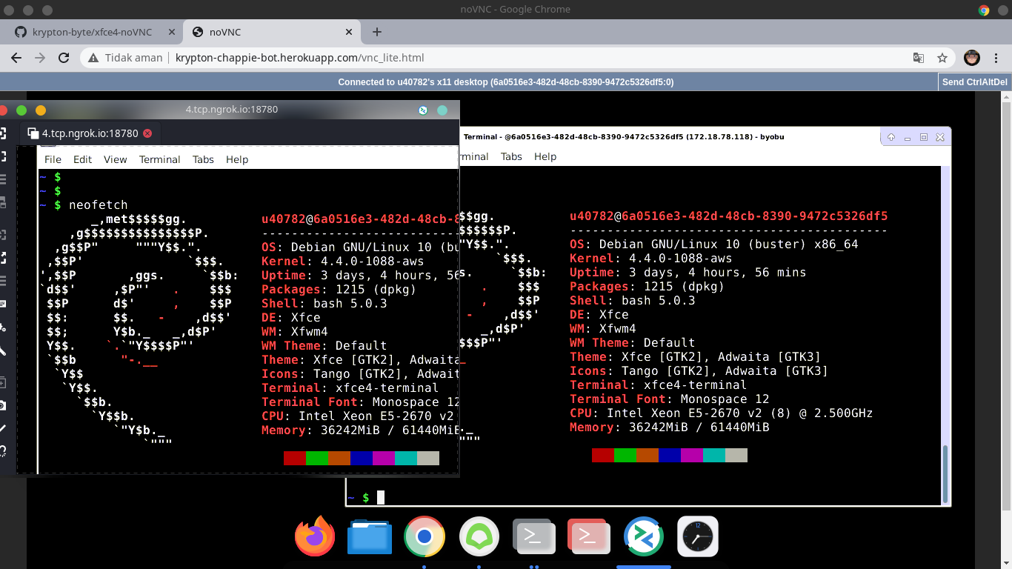This screenshot has height=569, width=1012.
Task: Open the Google Translate icon in address bar
Action: point(918,58)
